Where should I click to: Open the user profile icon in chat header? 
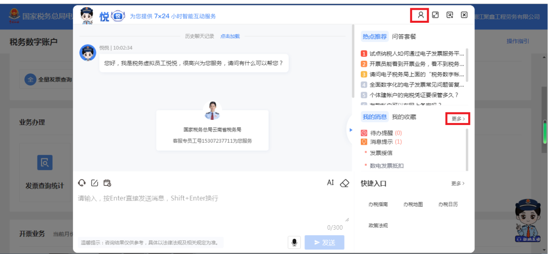[x=421, y=15]
